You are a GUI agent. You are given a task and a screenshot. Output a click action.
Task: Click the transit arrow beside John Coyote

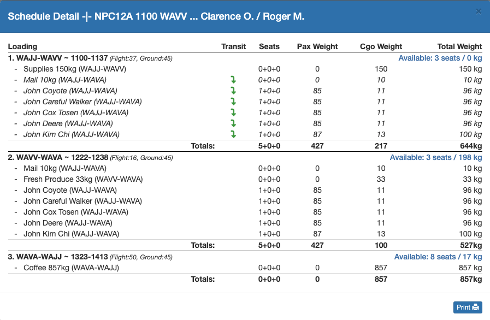233,91
